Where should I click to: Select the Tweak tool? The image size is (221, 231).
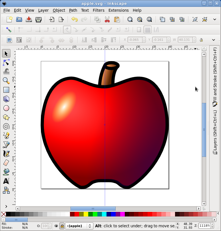point(6,72)
